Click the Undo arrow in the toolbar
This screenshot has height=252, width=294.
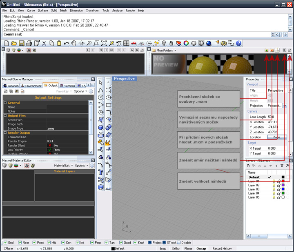[x=66, y=43]
